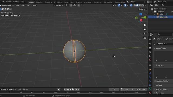Toggle viewport overlays
Screen dimensions: 173x97
125,5
